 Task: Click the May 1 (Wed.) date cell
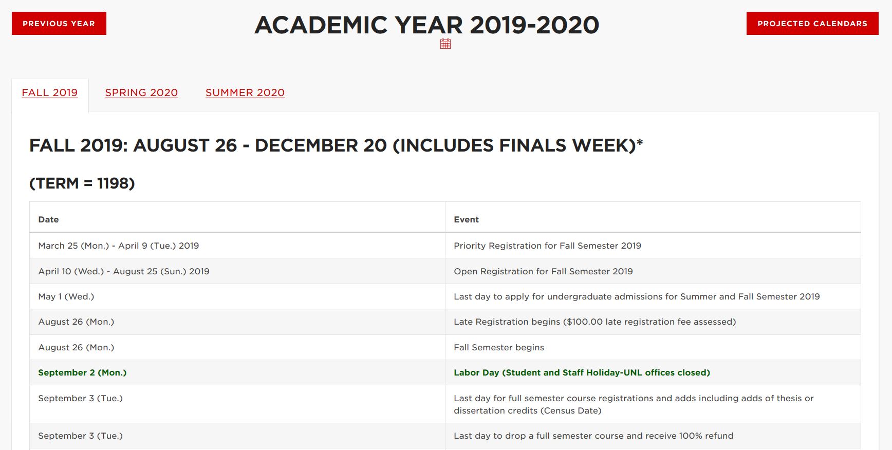pos(66,297)
